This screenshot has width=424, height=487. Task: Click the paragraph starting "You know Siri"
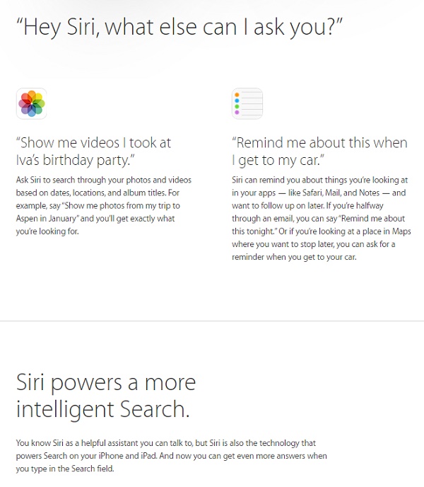click(172, 455)
